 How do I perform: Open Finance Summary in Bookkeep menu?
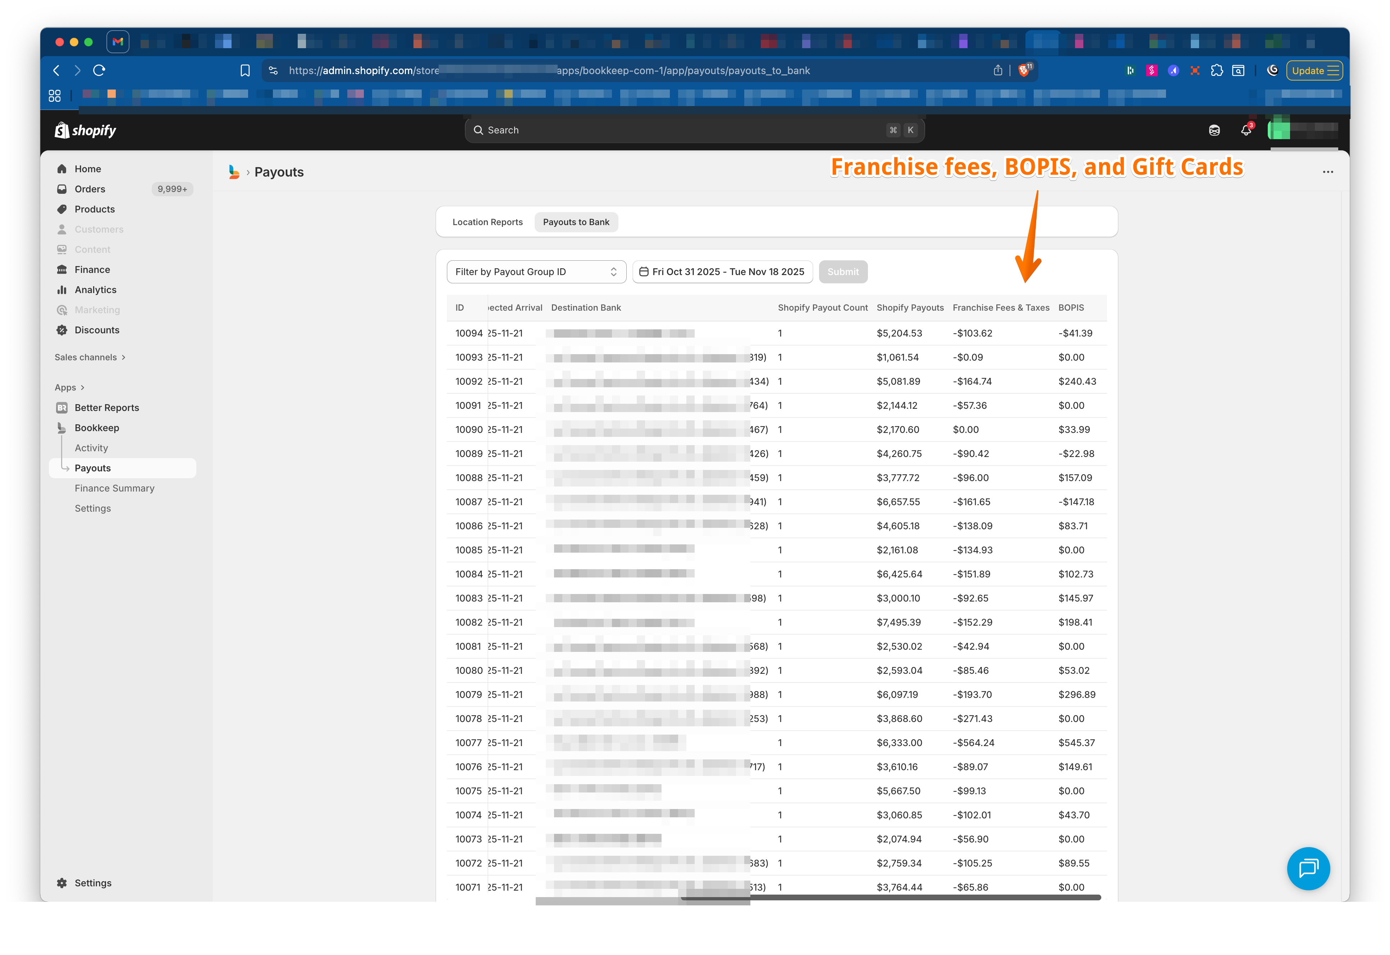point(114,488)
